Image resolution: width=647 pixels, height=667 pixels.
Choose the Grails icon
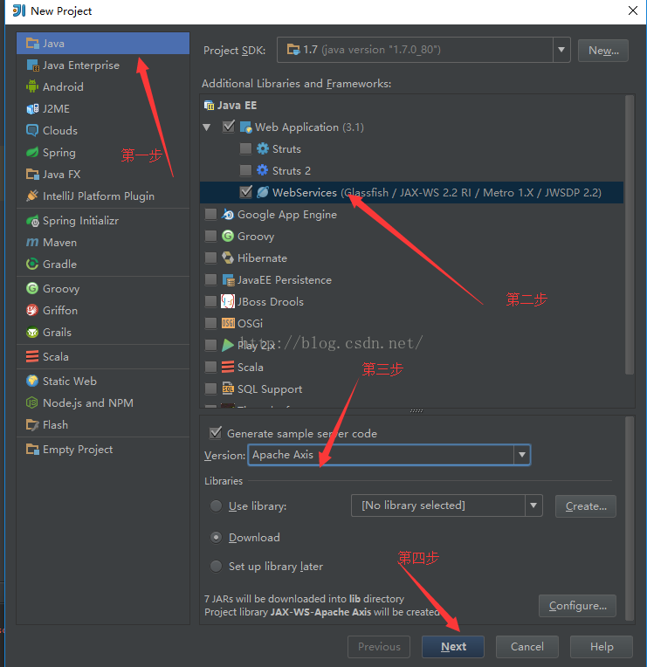pos(32,332)
